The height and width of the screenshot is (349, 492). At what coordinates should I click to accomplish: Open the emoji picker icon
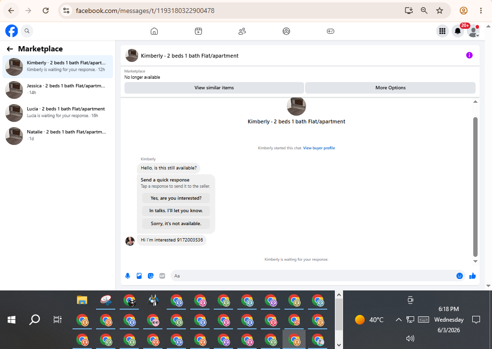point(459,276)
